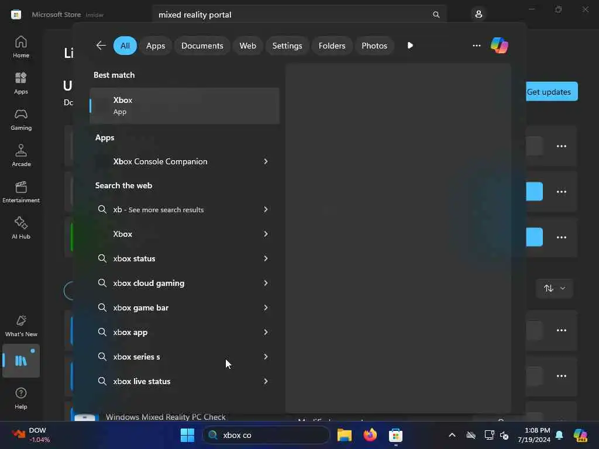Launch Firefox from taskbar
Screen dimensions: 599x449
click(370, 435)
